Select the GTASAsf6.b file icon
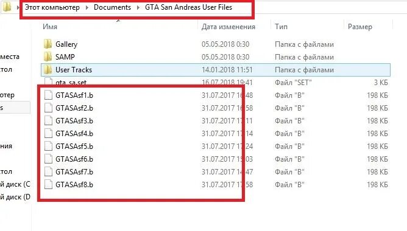 pos(48,159)
